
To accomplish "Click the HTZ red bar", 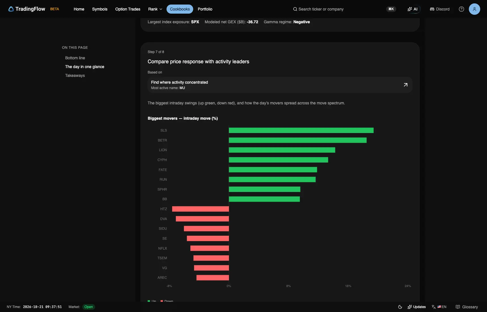I will (200, 209).
